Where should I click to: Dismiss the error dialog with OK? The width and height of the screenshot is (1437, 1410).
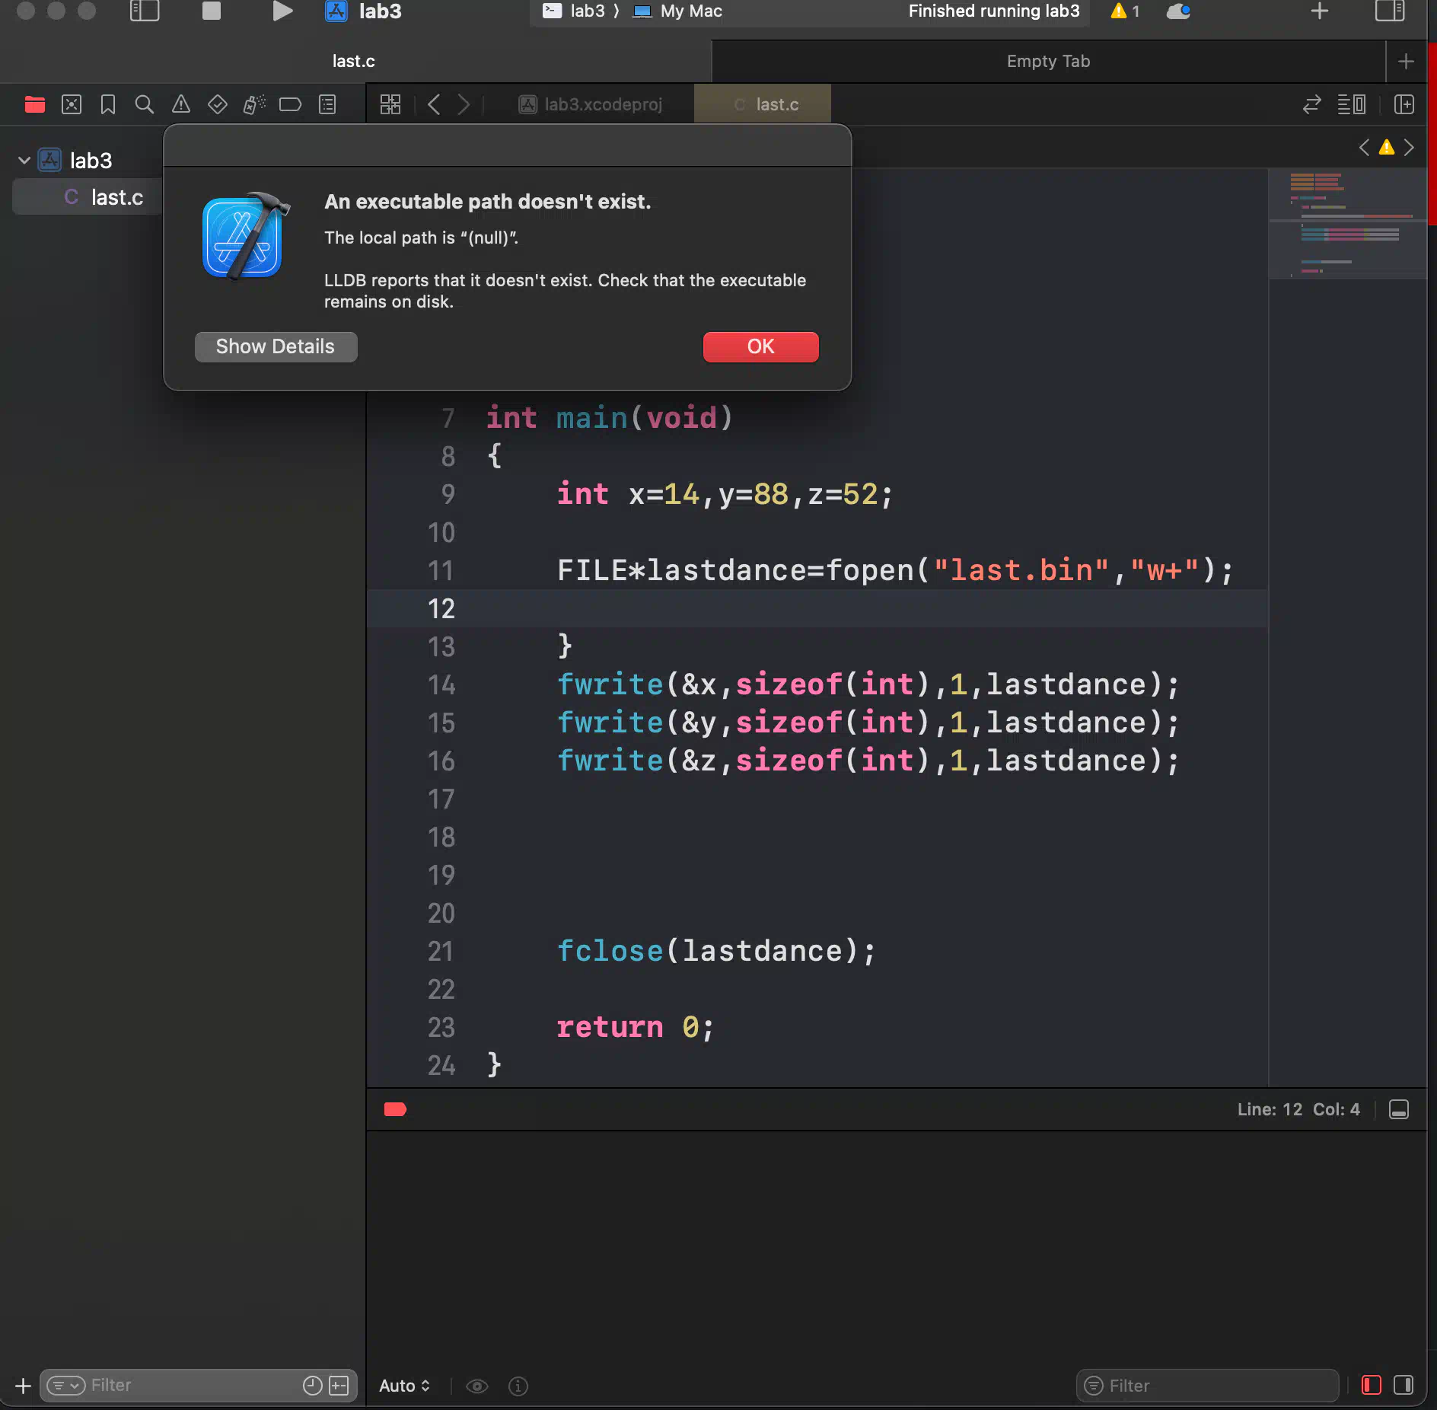point(760,347)
